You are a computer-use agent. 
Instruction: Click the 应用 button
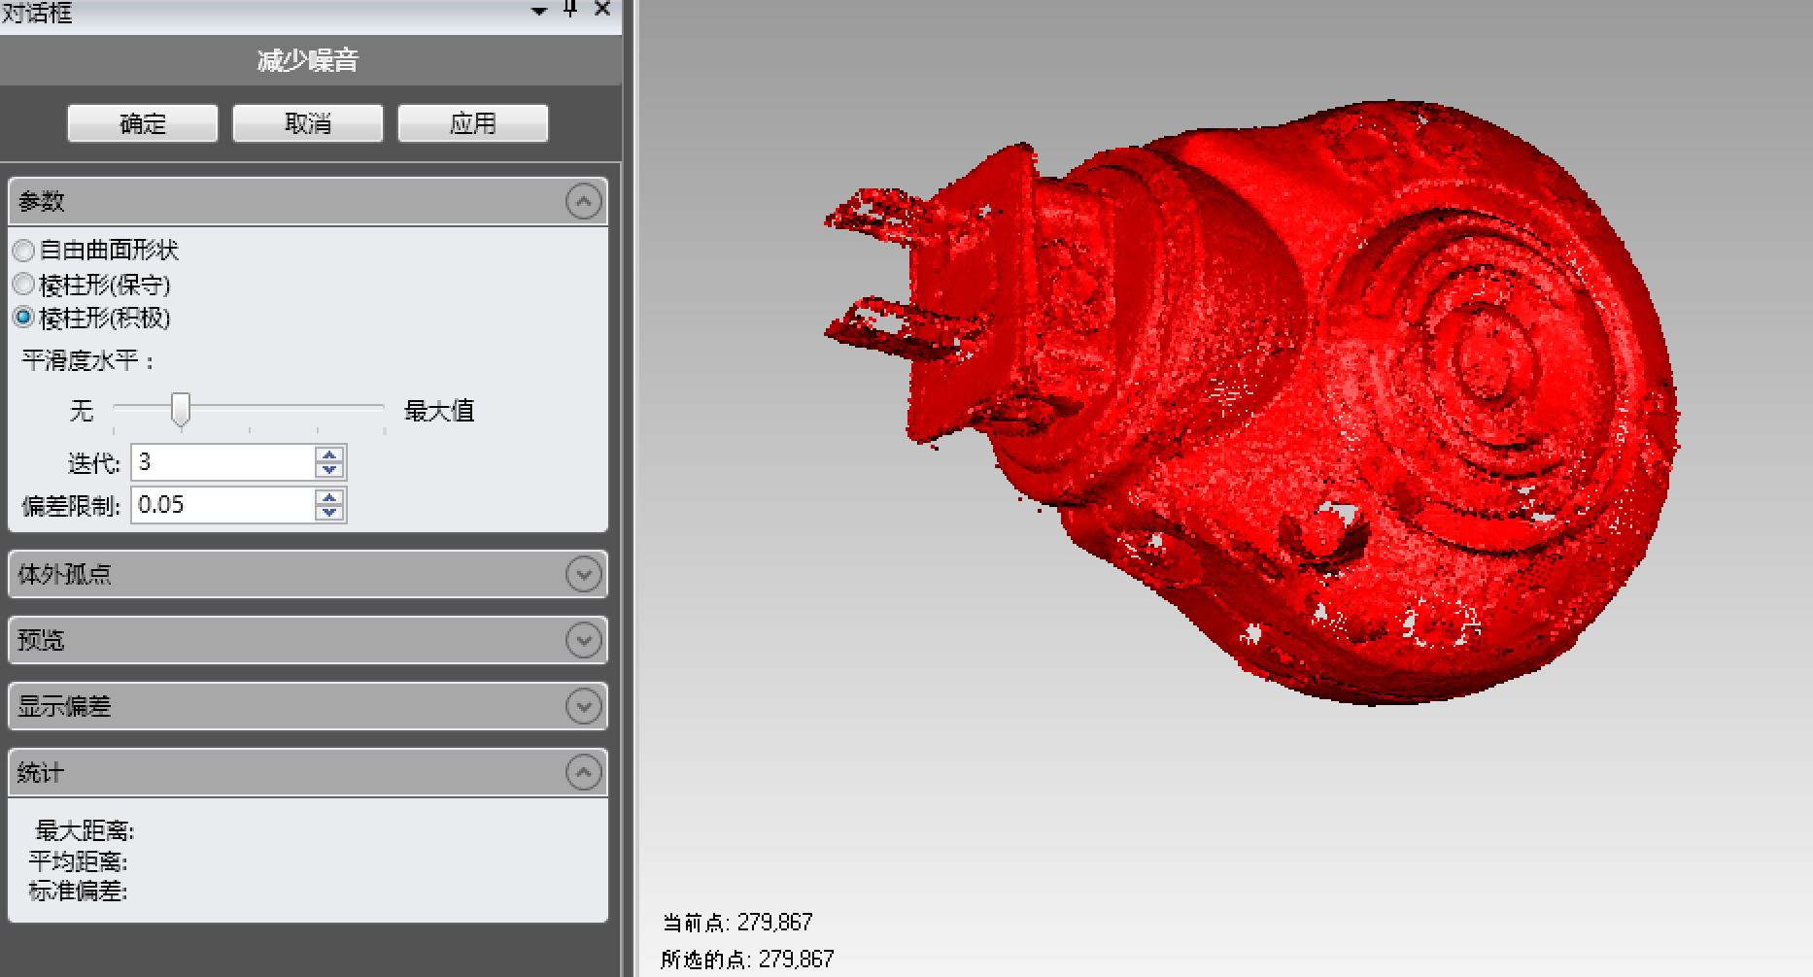[x=473, y=123]
